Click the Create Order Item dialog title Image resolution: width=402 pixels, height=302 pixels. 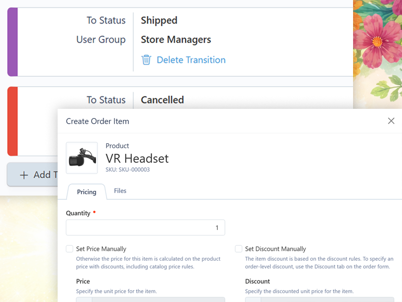point(97,121)
